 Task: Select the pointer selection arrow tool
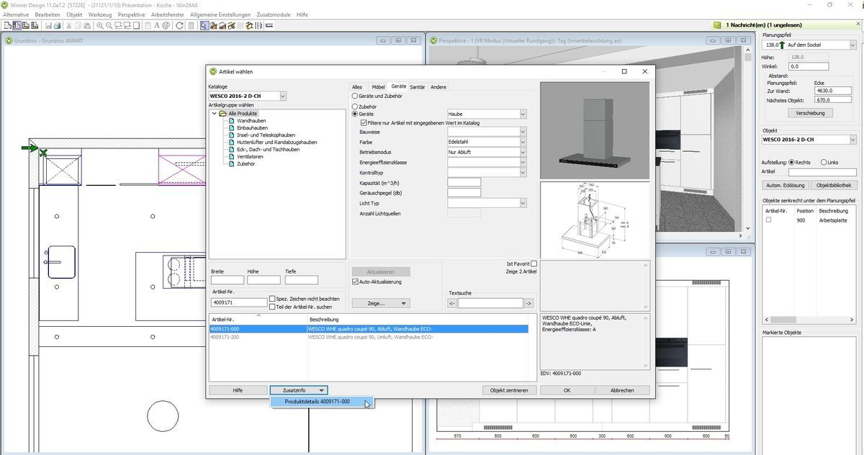(x=204, y=25)
